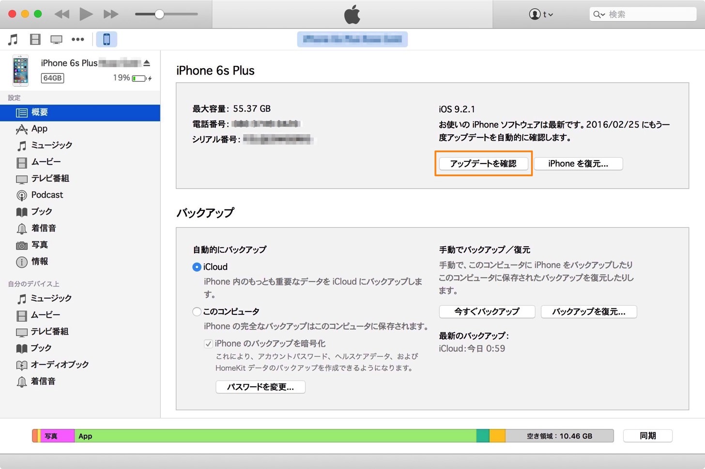Click the 64GB capacity badge
Image resolution: width=705 pixels, height=469 pixels.
(x=52, y=78)
